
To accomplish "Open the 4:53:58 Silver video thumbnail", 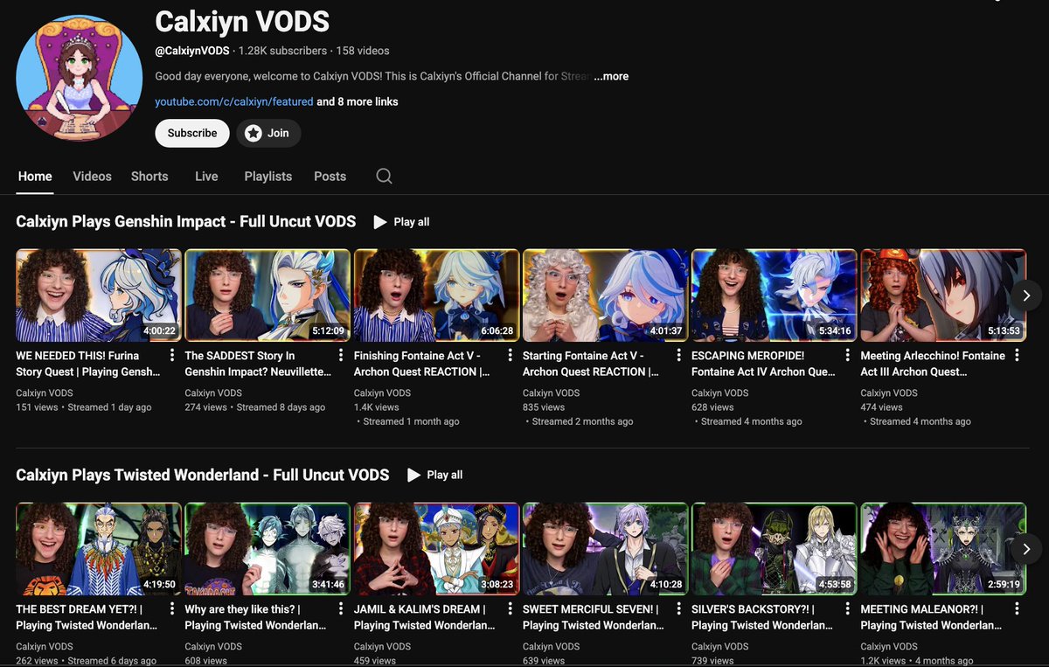I will tap(775, 549).
